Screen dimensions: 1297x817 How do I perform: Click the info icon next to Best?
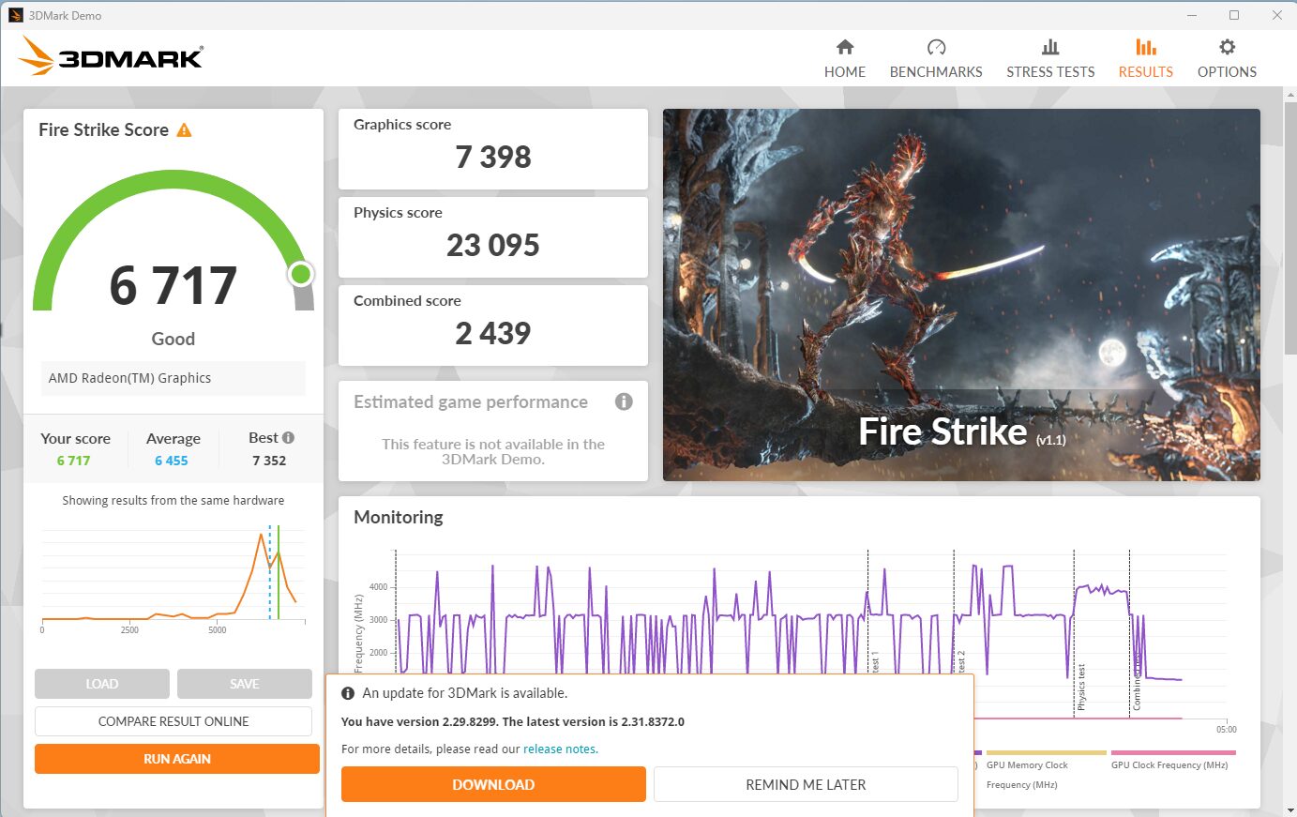(x=289, y=438)
